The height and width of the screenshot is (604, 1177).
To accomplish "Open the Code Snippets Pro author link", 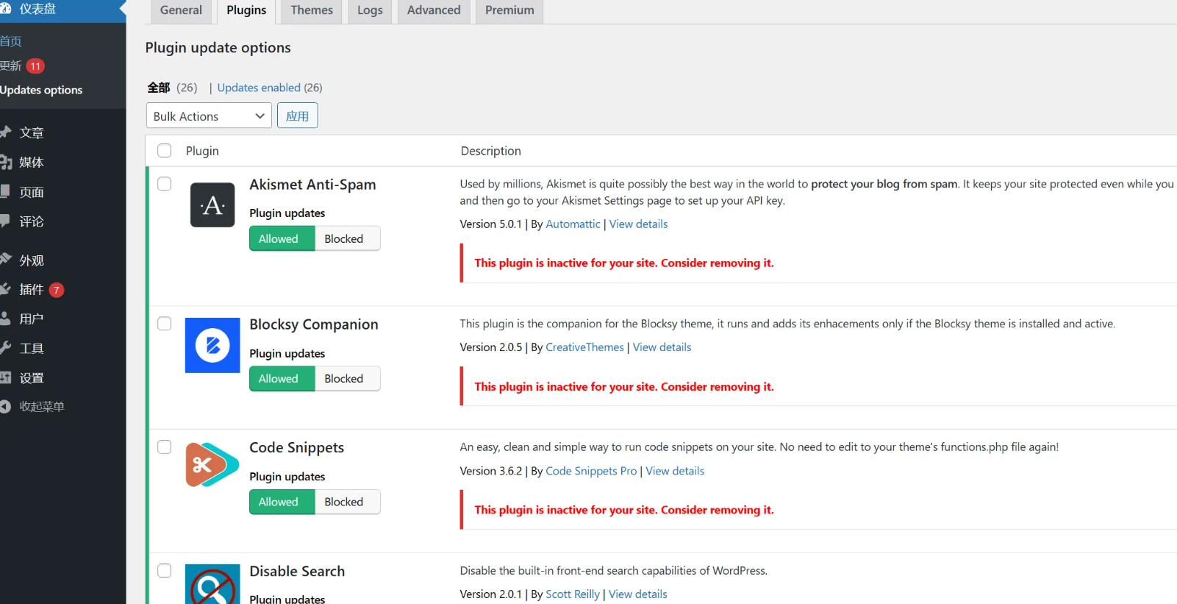I will (x=591, y=471).
